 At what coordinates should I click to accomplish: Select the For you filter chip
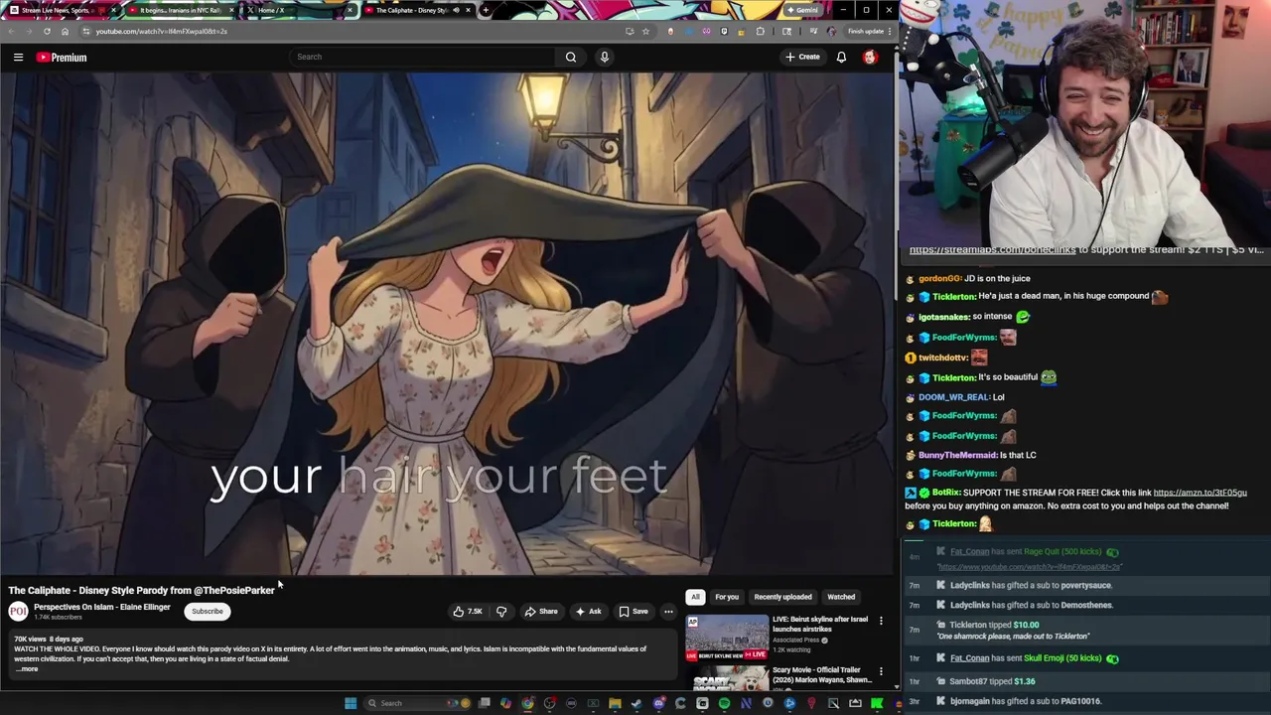click(727, 597)
